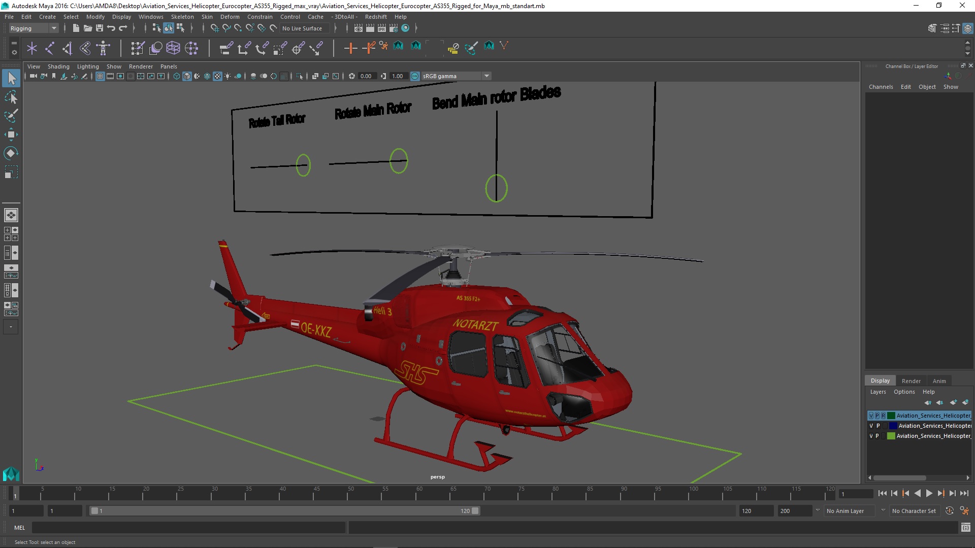Toggle V visibility on the dark-green swatch layer
The image size is (975, 548).
(871, 416)
